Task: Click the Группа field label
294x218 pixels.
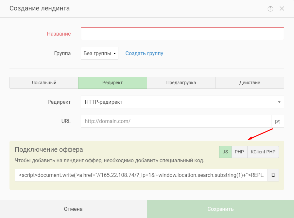Action: (62, 54)
